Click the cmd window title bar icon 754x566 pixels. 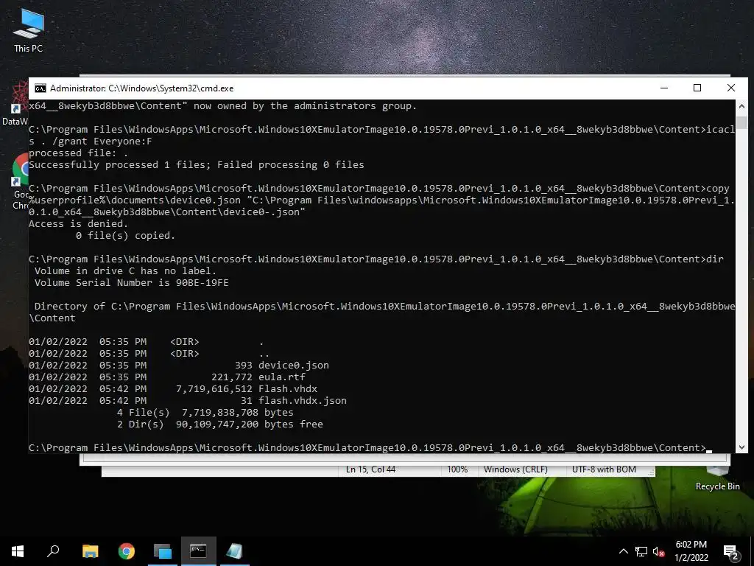40,88
